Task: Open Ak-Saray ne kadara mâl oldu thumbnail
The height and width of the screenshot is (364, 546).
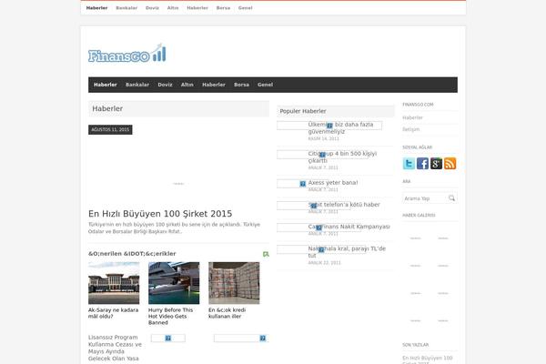Action: 114,283
